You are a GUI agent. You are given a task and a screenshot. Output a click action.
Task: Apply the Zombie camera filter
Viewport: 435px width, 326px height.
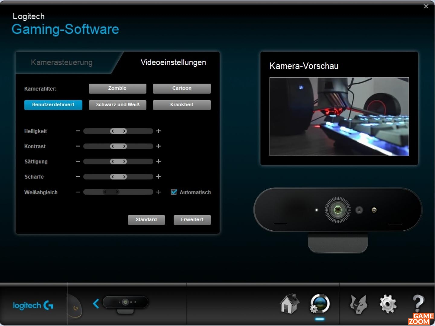pyautogui.click(x=117, y=88)
